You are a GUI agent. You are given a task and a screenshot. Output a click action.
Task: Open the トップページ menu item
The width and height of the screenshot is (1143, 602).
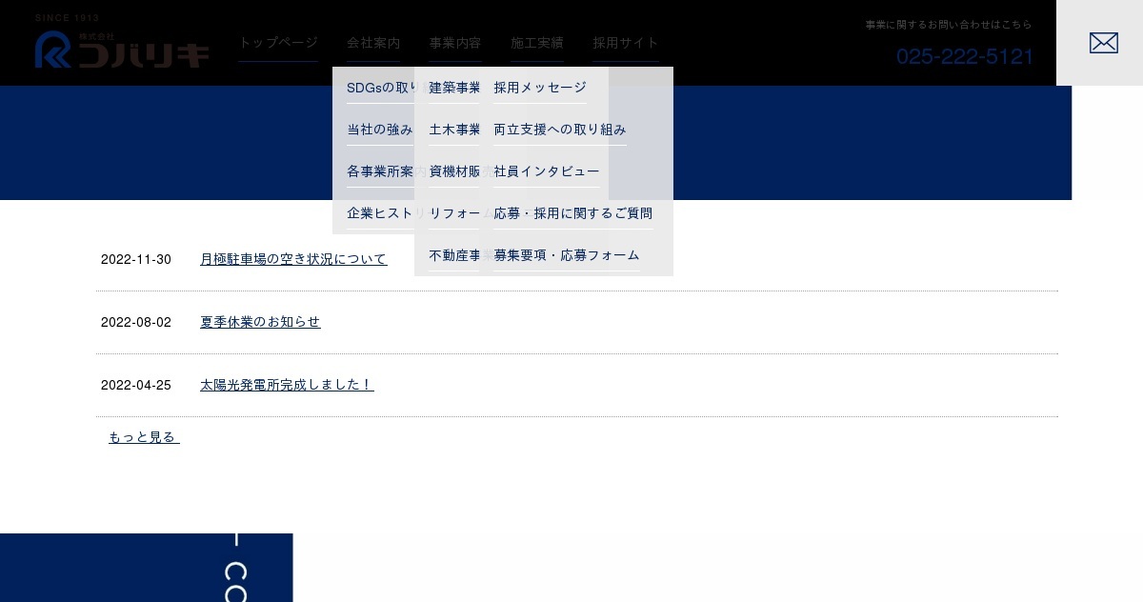[278, 43]
